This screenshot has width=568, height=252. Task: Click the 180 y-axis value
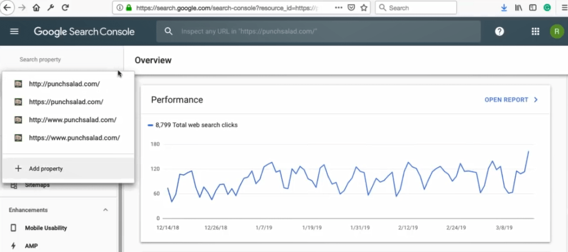coord(155,144)
